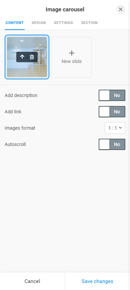Switch to the Design tab
130x290 pixels.
point(39,23)
